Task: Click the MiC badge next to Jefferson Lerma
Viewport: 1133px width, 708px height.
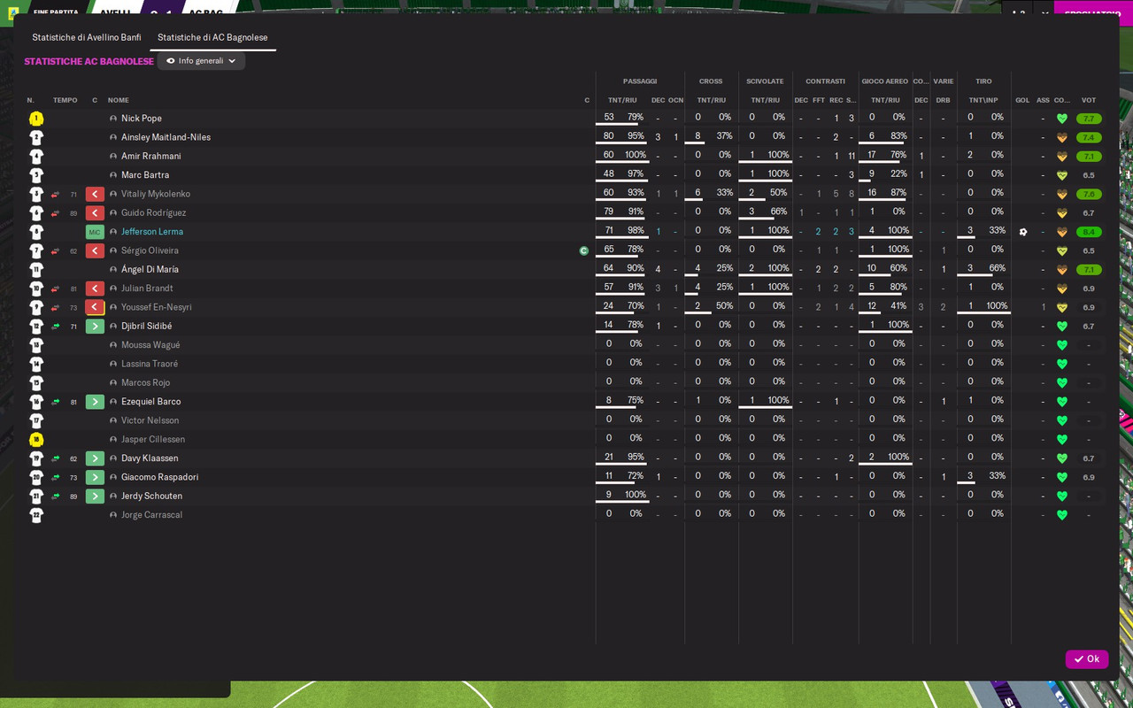Action: (x=95, y=232)
